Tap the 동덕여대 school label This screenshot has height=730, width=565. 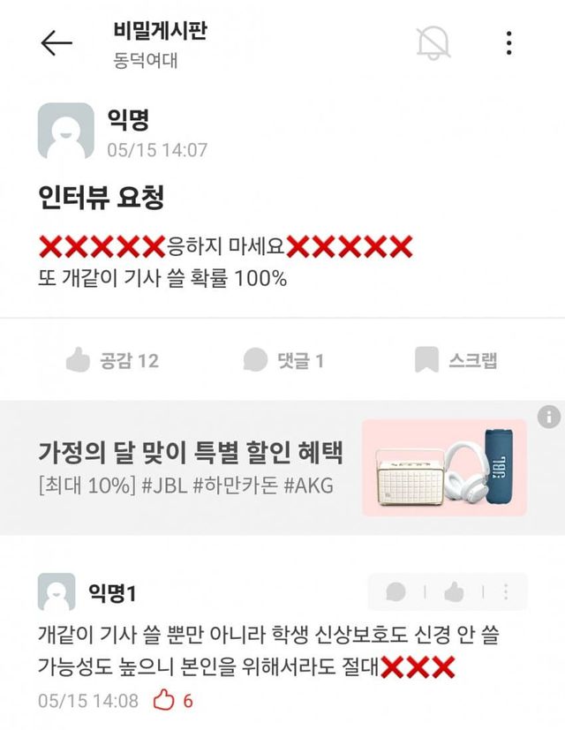146,61
